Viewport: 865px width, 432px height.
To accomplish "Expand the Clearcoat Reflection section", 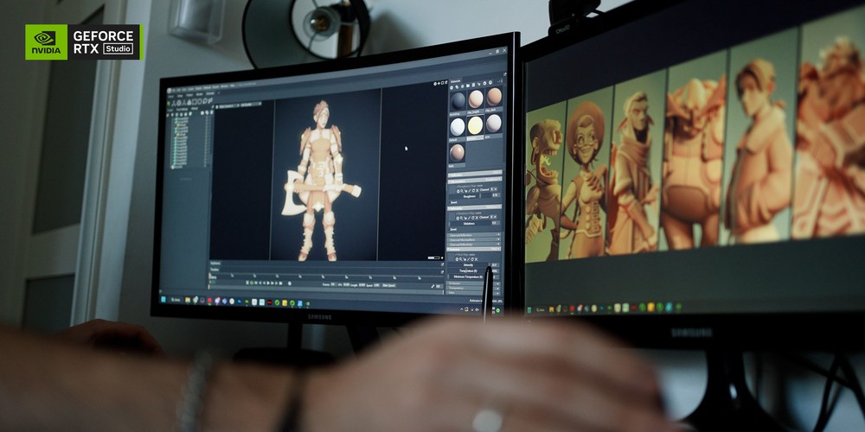I will [x=474, y=235].
